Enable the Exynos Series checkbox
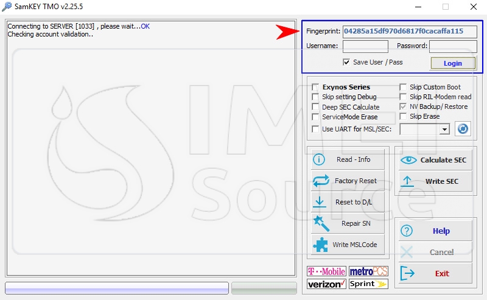This screenshot has width=487, height=300. coord(315,87)
